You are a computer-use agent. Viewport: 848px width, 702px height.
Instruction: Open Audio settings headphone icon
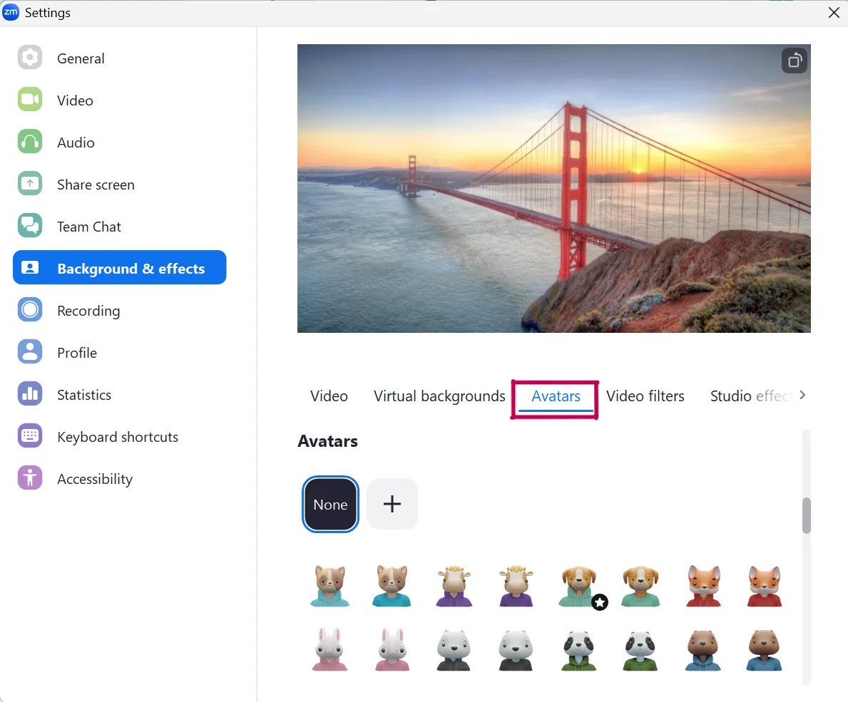pyautogui.click(x=30, y=142)
